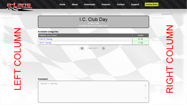Open the About page
Image resolution: width=187 pixels, height=107 pixels.
pos(75,5)
